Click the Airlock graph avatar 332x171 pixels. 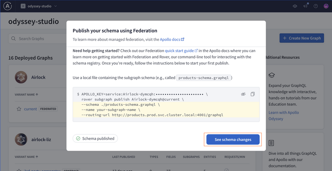click(21, 77)
